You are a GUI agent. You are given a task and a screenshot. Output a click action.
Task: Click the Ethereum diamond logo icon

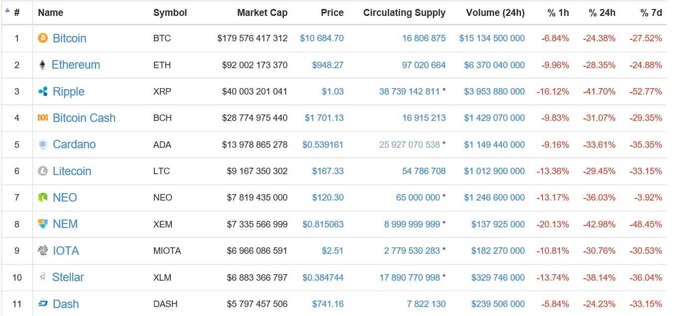[x=42, y=65]
